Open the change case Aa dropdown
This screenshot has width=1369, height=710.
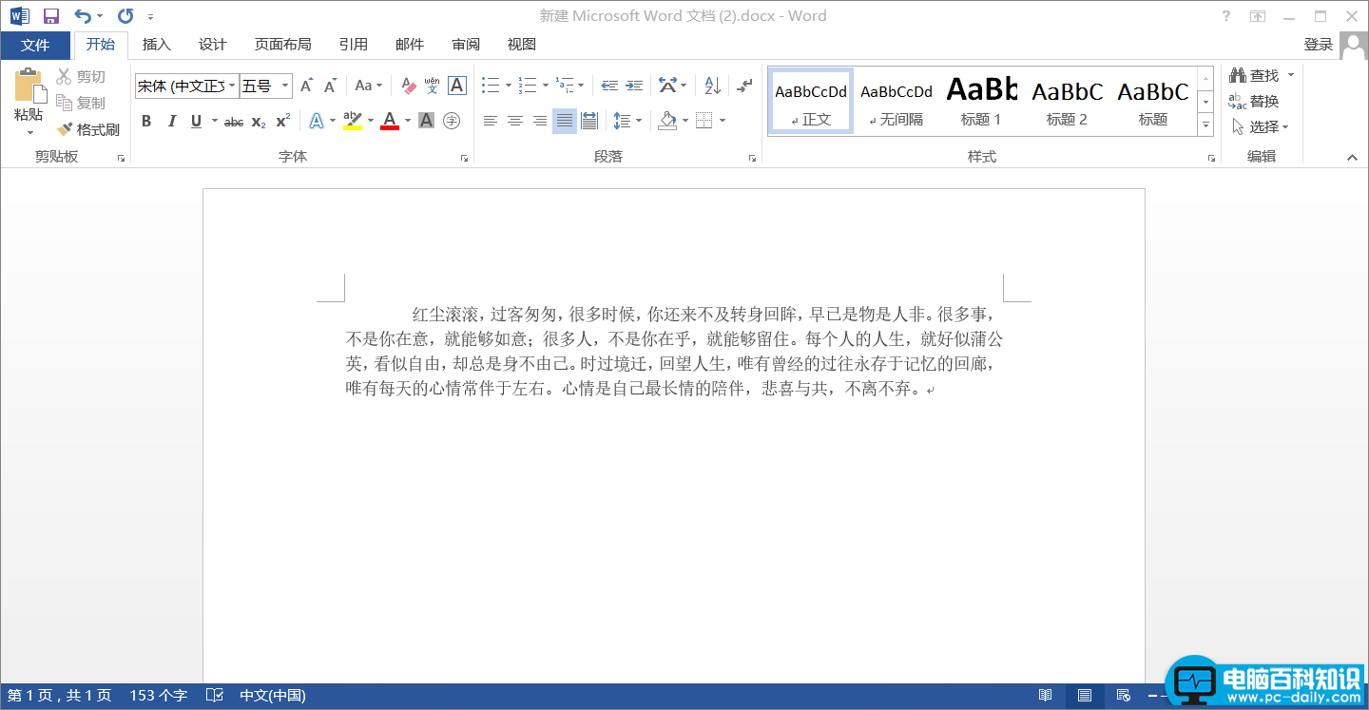[x=368, y=86]
